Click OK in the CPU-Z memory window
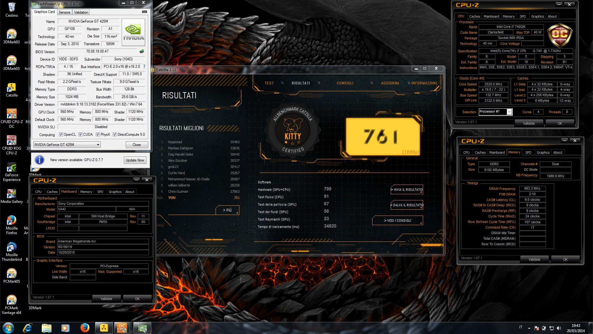This screenshot has width=593, height=334. [565, 259]
